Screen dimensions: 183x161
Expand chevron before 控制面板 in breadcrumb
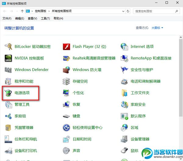coord(32,11)
